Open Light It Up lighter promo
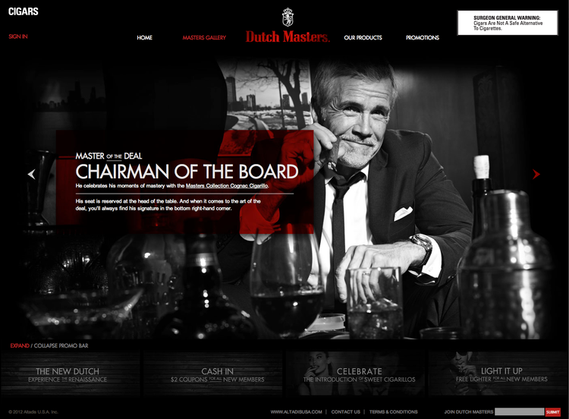This screenshot has width=569, height=419. [x=498, y=373]
